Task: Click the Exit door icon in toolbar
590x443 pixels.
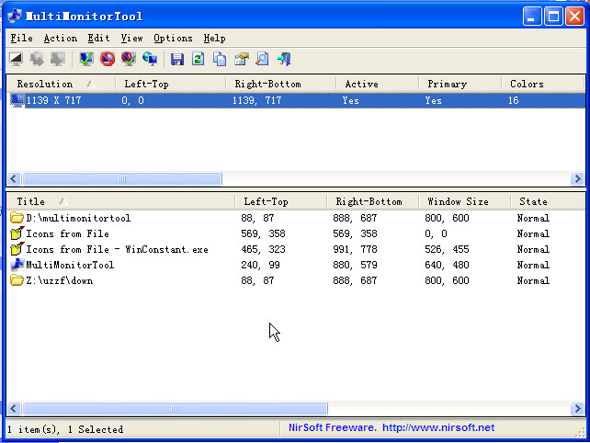Action: click(x=284, y=59)
